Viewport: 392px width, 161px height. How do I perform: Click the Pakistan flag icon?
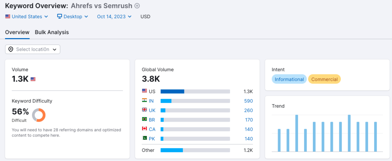tap(144, 138)
